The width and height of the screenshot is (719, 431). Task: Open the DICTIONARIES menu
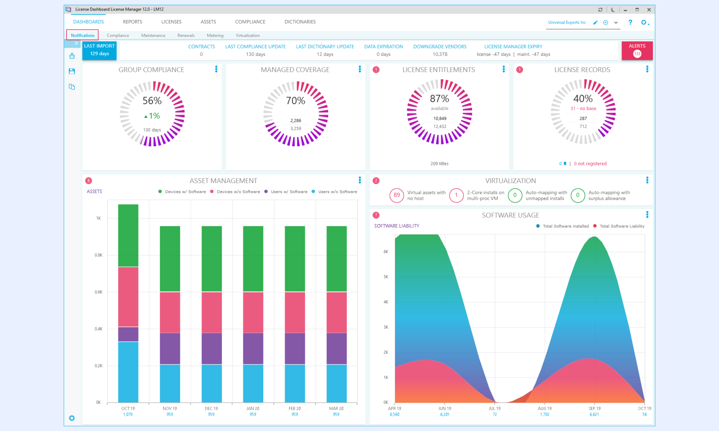[300, 22]
